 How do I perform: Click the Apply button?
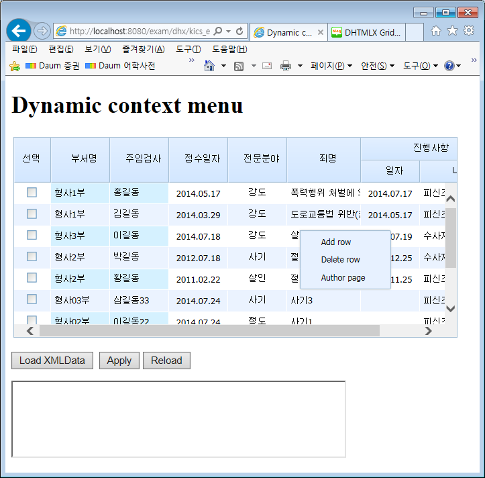(x=119, y=361)
